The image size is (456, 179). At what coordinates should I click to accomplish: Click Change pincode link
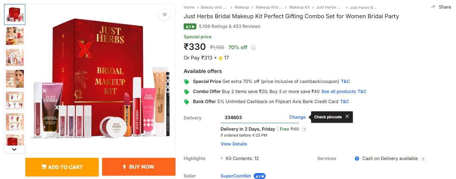[x=297, y=117]
